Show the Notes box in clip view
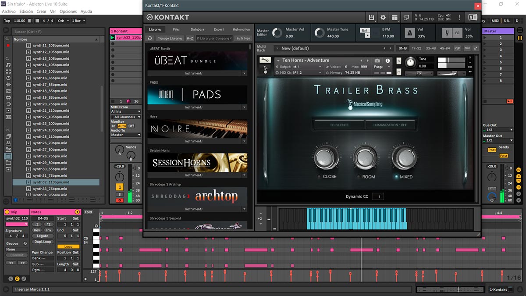This screenshot has width=526, height=296. (17, 278)
